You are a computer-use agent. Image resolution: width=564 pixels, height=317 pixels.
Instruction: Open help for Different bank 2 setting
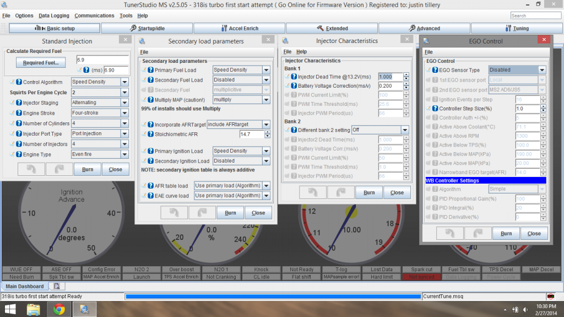[294, 130]
